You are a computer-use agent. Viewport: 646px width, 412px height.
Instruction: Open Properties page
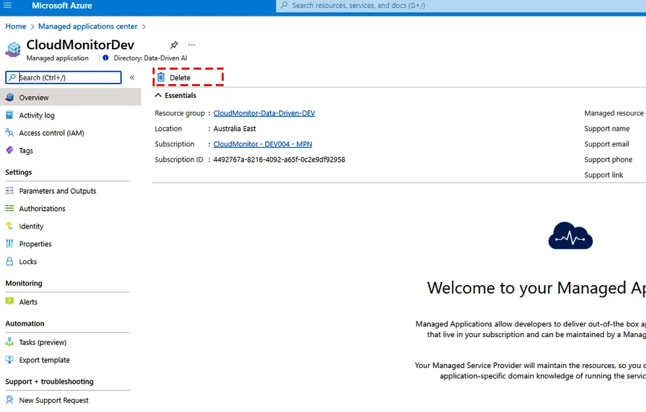point(35,244)
